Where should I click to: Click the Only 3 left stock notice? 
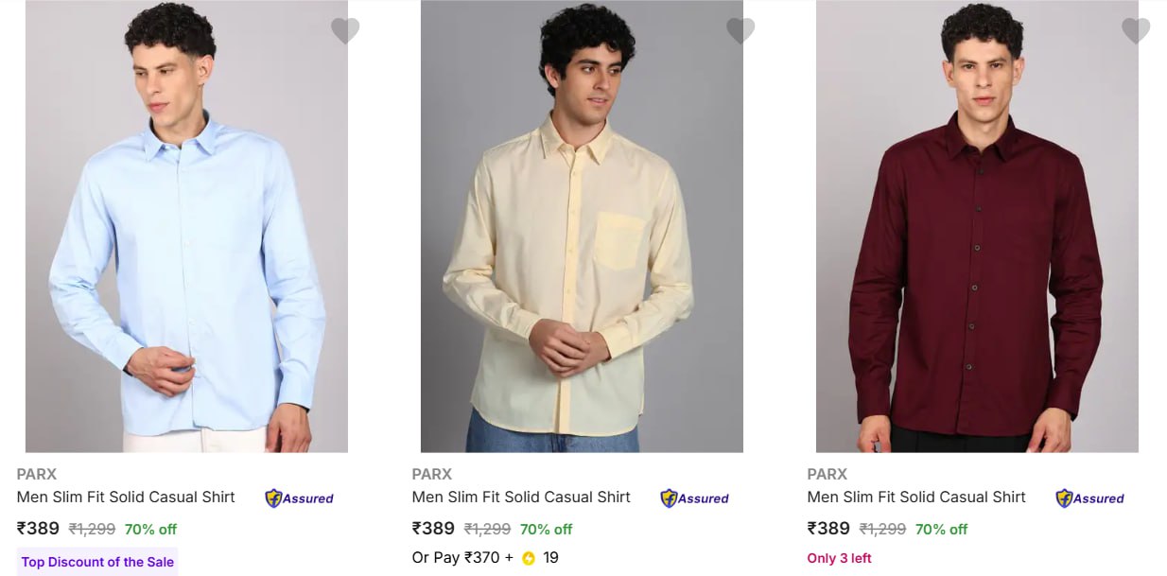click(839, 558)
